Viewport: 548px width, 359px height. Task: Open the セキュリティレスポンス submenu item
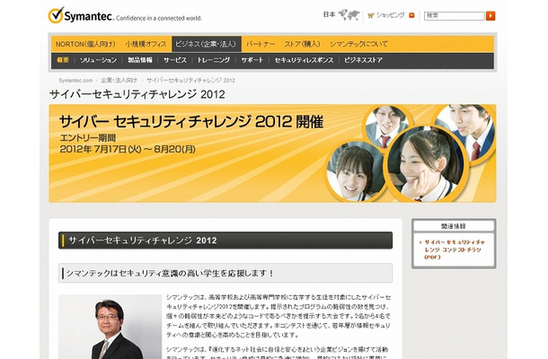click(304, 60)
